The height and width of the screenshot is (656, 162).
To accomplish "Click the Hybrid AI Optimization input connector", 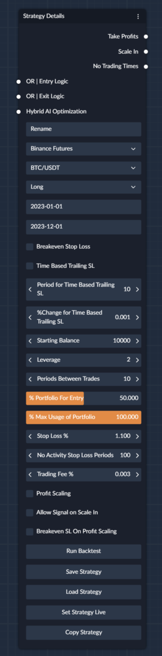I will [19, 112].
